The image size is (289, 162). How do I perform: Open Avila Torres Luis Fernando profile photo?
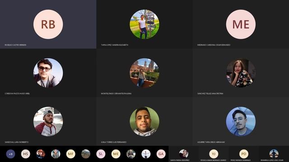(x=144, y=121)
